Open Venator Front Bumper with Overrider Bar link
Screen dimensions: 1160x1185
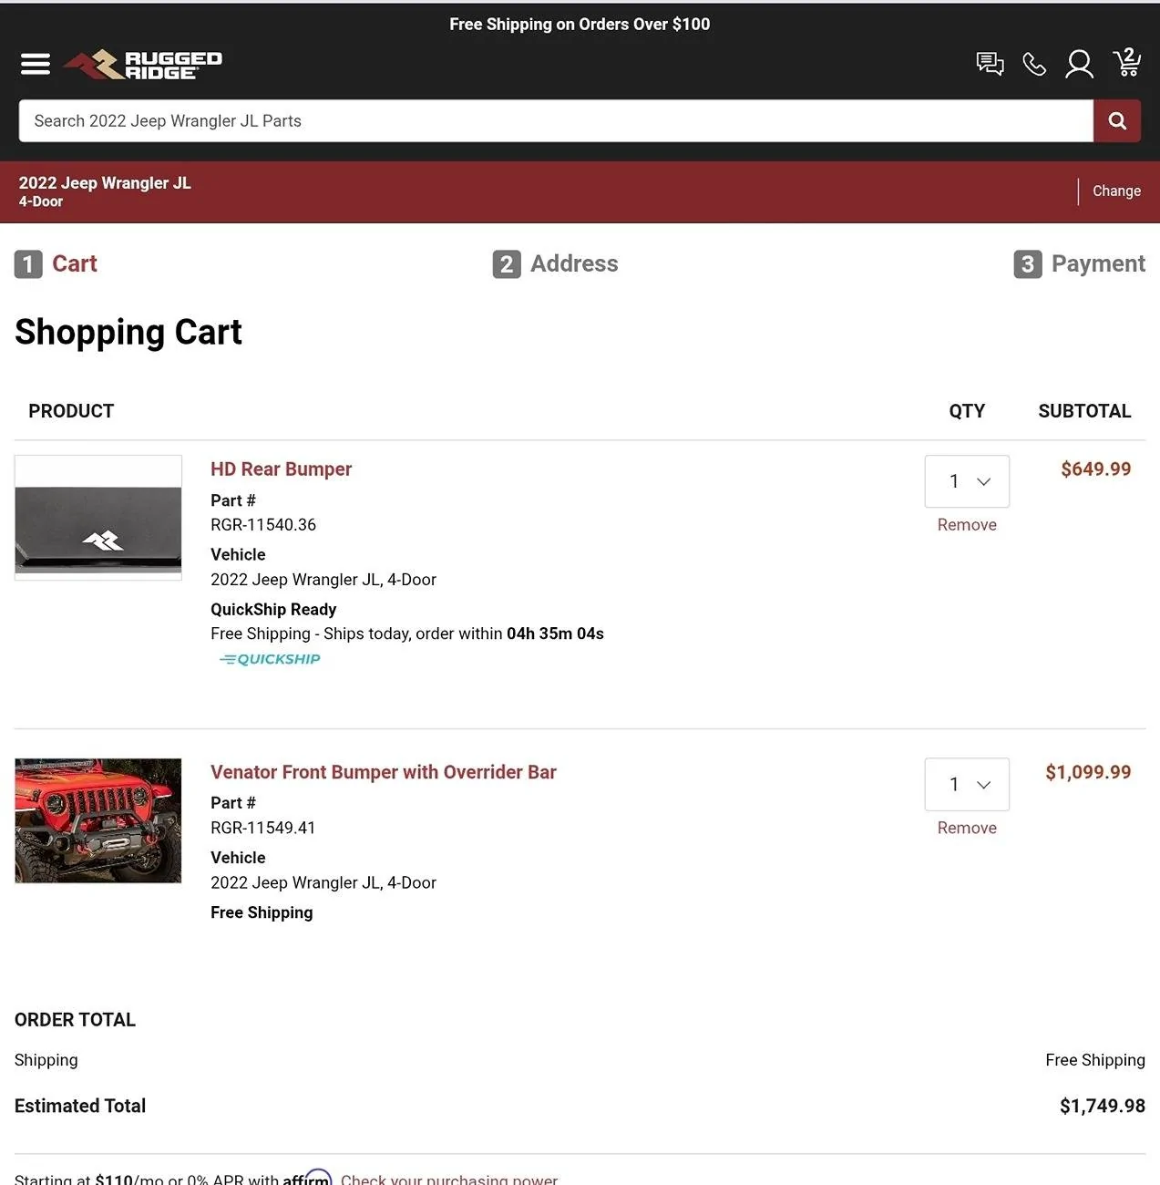384,772
